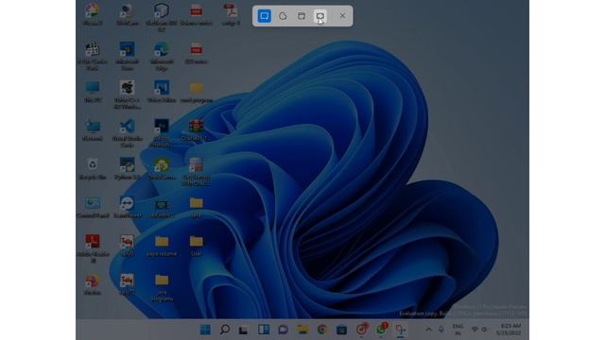This screenshot has width=605, height=340.
Task: Select Window snip mode in snipping toolbar
Action: tap(302, 16)
